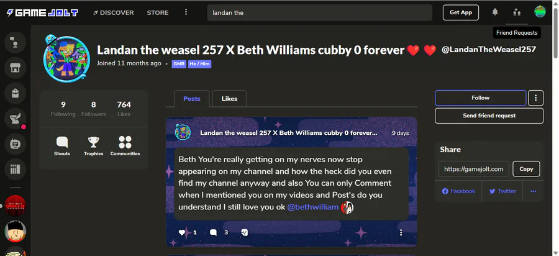559x256 pixels.
Task: Place a sticker on the post
Action: (245, 232)
